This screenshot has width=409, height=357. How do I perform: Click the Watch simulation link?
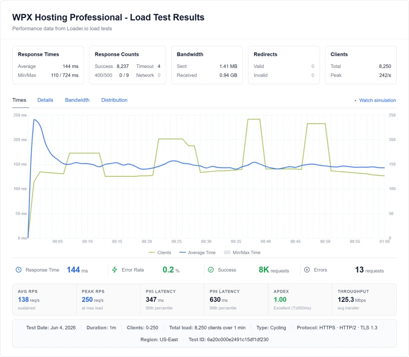pyautogui.click(x=377, y=100)
